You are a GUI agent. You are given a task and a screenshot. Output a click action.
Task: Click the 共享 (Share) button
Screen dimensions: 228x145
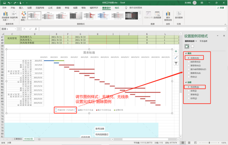coord(221,8)
